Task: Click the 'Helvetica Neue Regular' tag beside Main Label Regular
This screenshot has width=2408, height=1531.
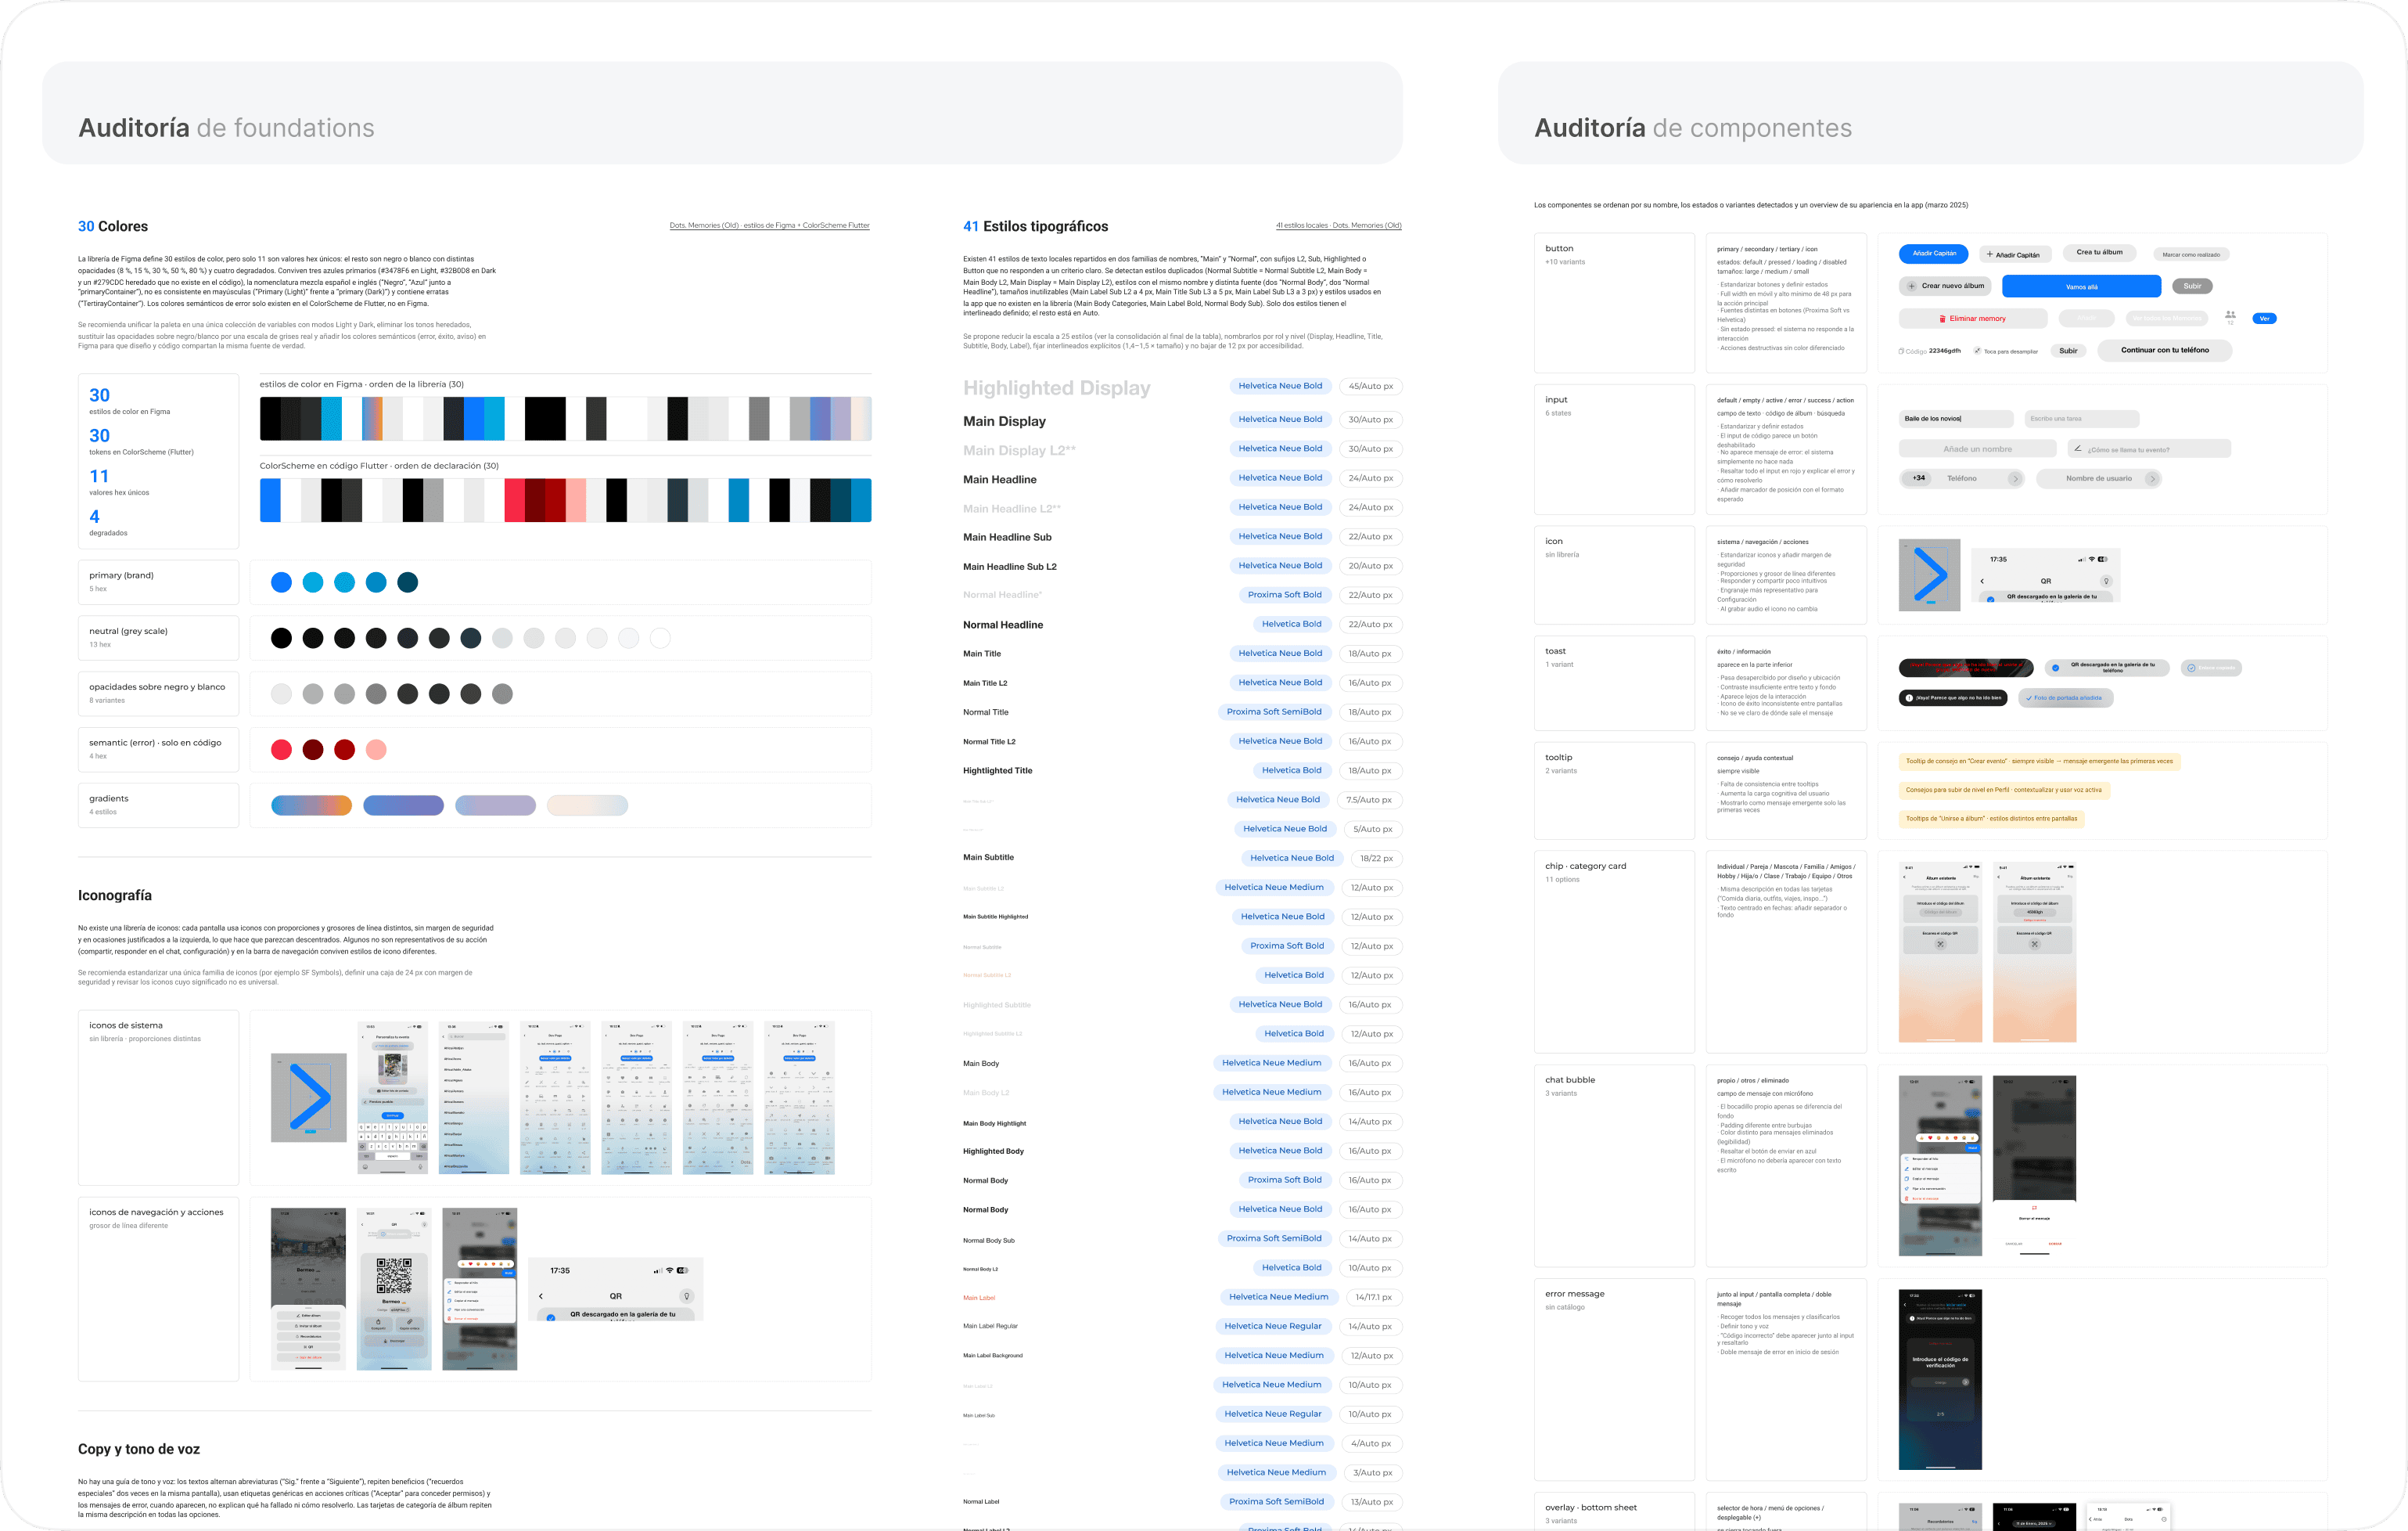Action: [x=1272, y=1327]
